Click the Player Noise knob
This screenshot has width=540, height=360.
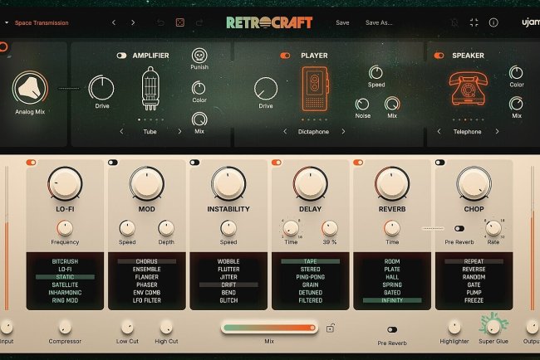pos(362,105)
